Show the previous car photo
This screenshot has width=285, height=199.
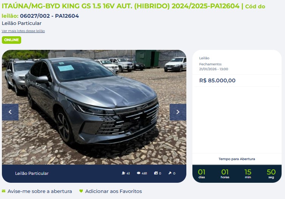click(10, 112)
